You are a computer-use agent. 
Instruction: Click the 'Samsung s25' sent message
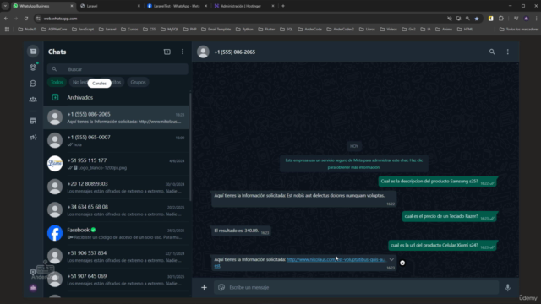click(x=438, y=182)
